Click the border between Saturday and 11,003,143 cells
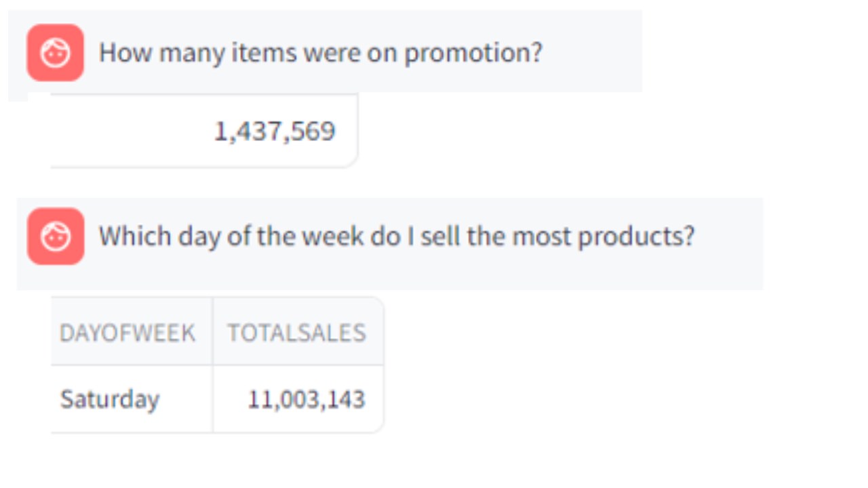The height and width of the screenshot is (488, 868). [x=213, y=399]
